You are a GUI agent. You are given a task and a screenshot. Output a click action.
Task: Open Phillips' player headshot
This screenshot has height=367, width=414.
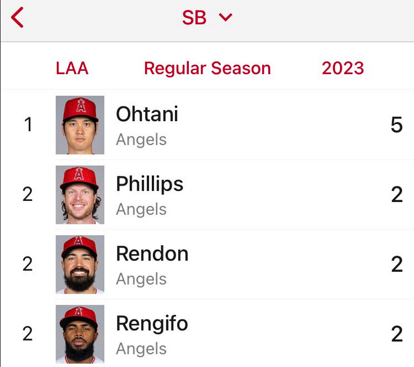(x=80, y=195)
